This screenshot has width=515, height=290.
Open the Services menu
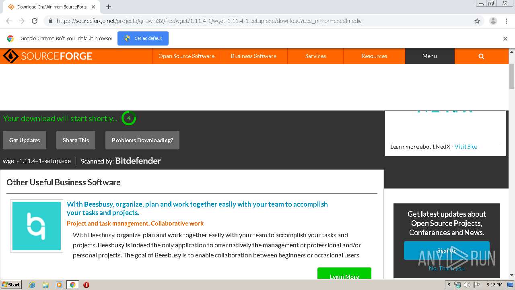pos(315,56)
